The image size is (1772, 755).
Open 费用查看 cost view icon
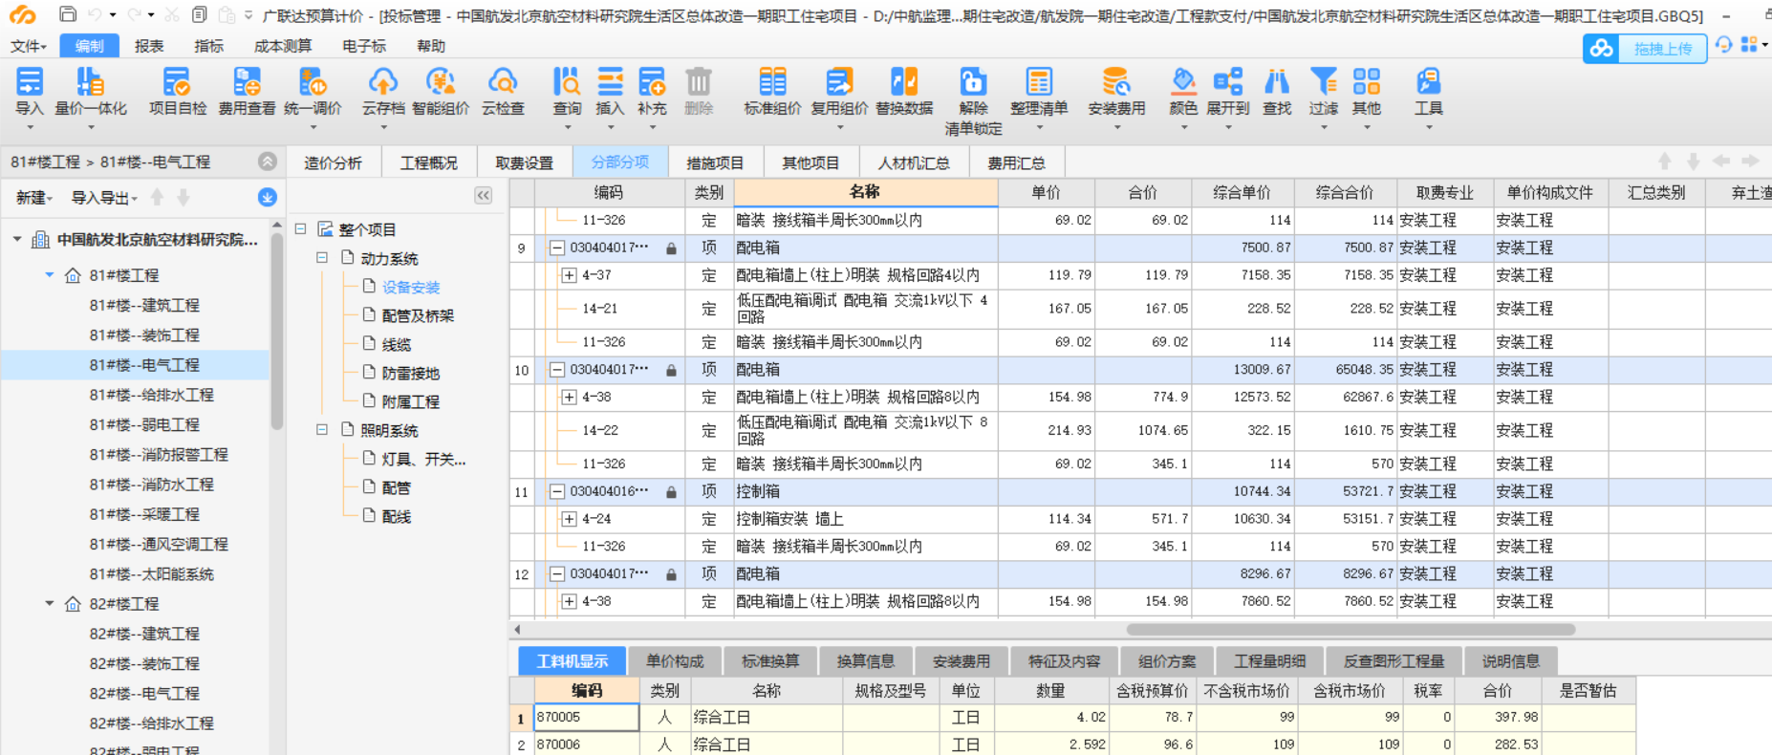point(247,82)
